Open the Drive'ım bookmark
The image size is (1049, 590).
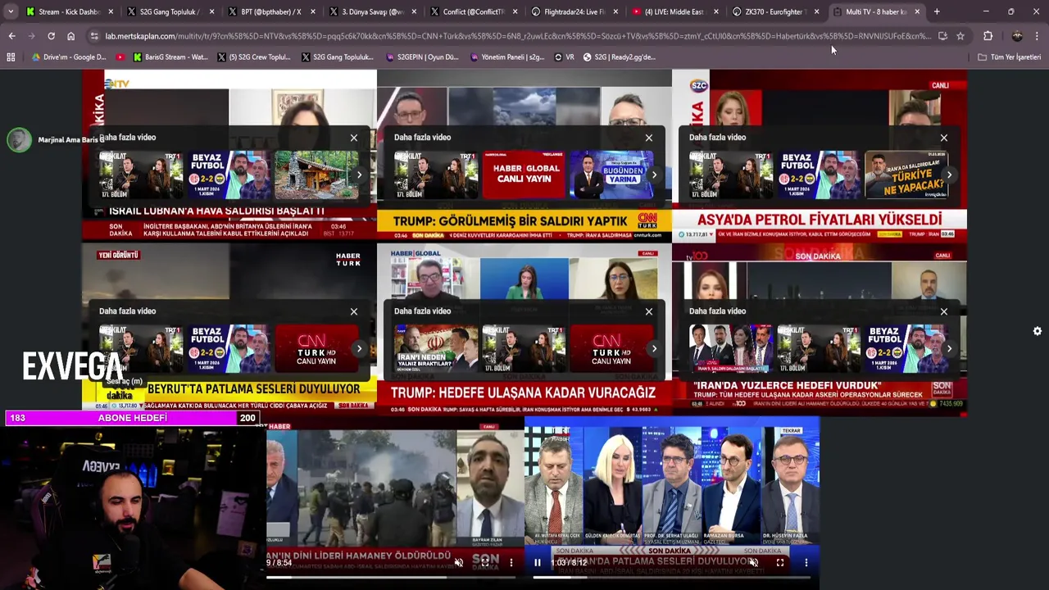pos(69,57)
